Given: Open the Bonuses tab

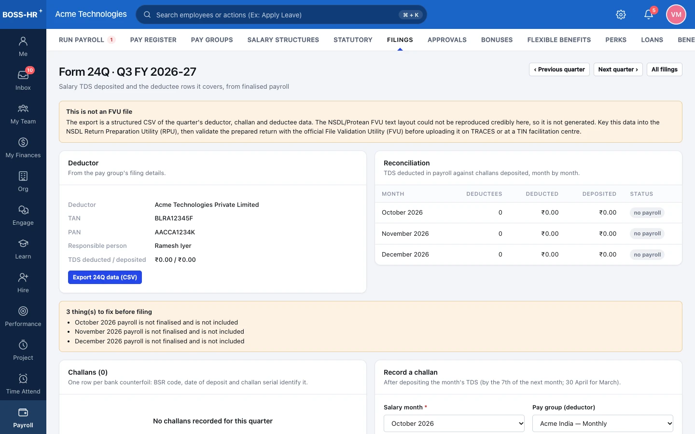Looking at the screenshot, I should pos(497,40).
